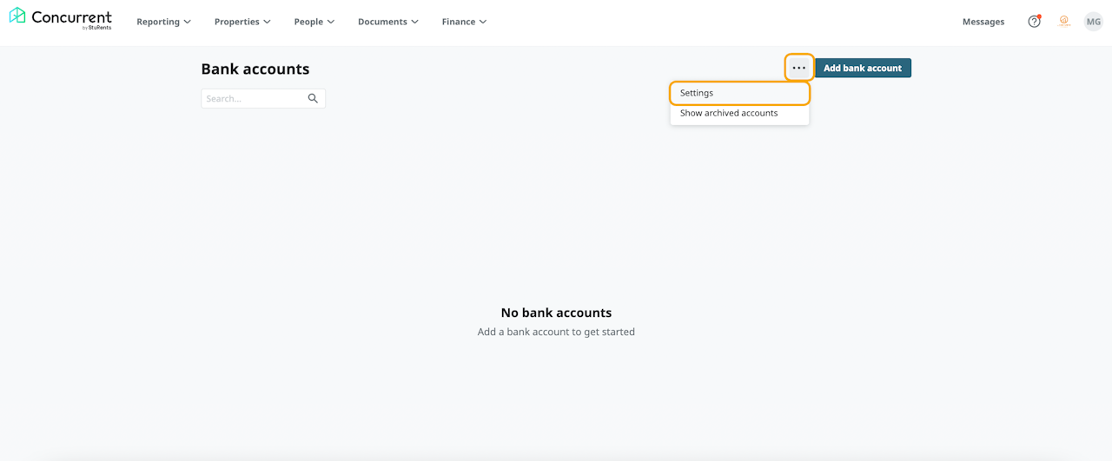Click the search magnifying glass icon
The height and width of the screenshot is (461, 1112).
tap(313, 99)
